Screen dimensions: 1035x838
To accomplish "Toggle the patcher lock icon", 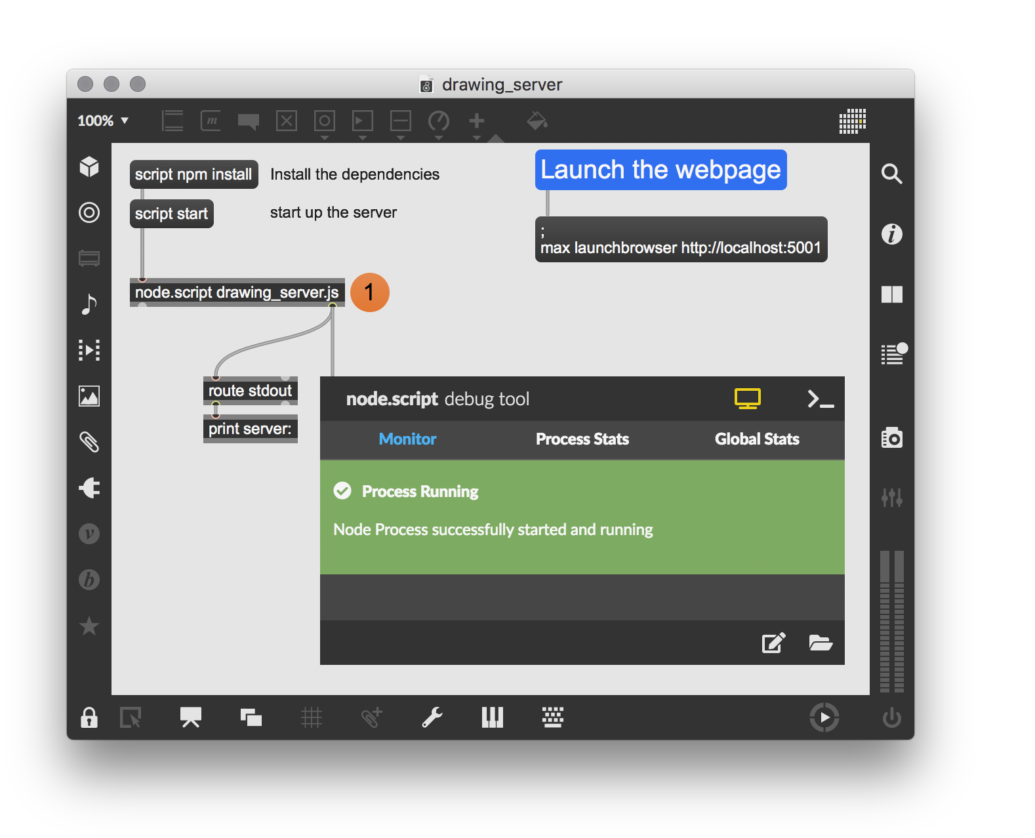I will [x=89, y=718].
